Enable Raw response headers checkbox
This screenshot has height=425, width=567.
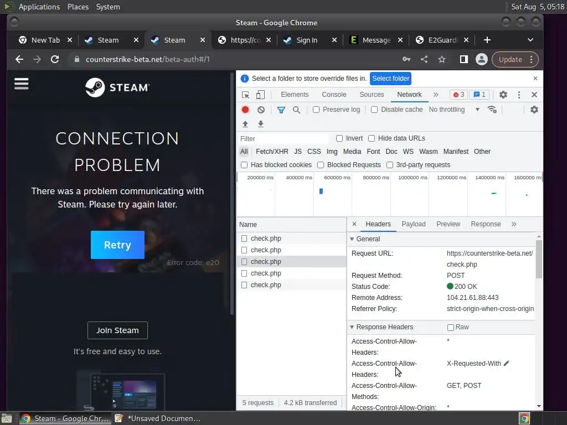tap(451, 328)
